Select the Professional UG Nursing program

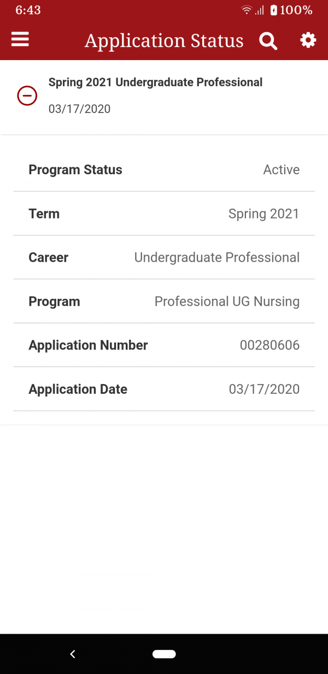click(227, 301)
